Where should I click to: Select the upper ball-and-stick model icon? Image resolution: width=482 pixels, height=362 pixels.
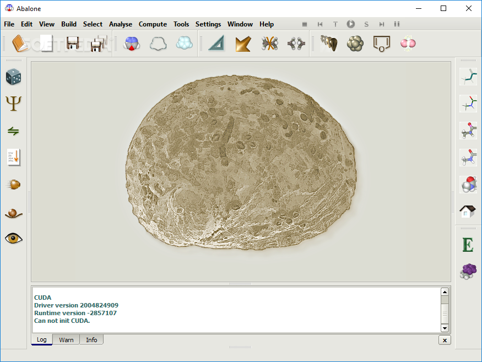468,131
